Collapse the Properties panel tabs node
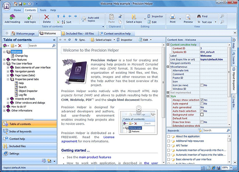Image resolution: width=239 pixels, height=172 pixels. pos(8,79)
